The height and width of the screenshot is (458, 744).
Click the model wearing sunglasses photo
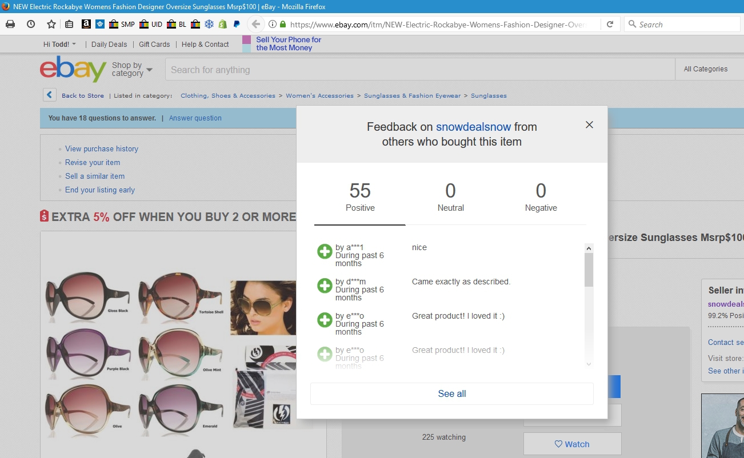[263, 307]
